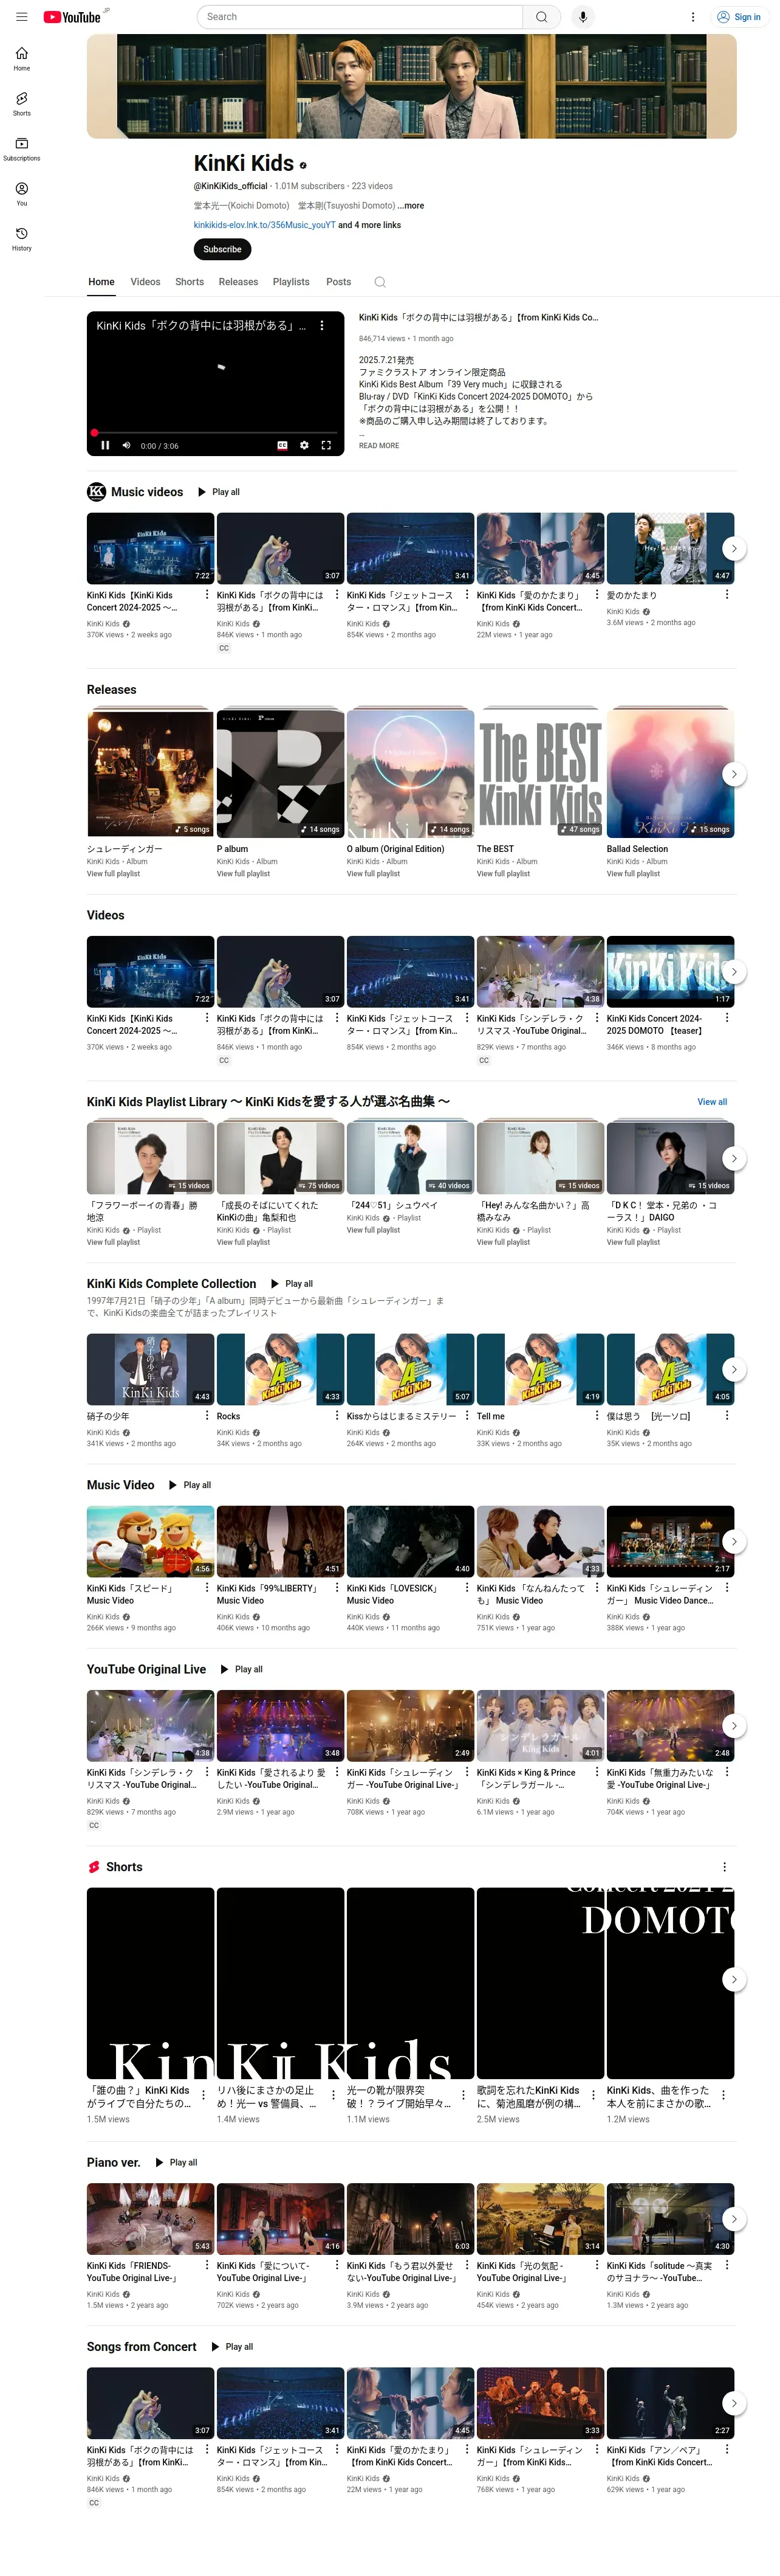Switch to the channel Shorts tab
Image resolution: width=780 pixels, height=2576 pixels.
190,282
